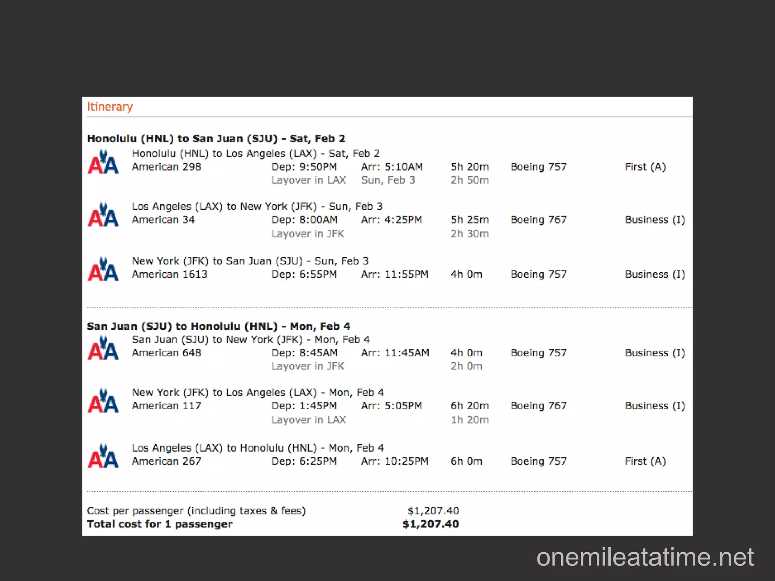The height and width of the screenshot is (581, 775).
Task: Click arrival time 'Arr: 5:05PM'
Action: (x=391, y=406)
